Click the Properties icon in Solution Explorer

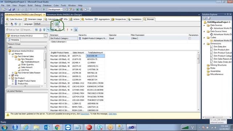click(205, 18)
